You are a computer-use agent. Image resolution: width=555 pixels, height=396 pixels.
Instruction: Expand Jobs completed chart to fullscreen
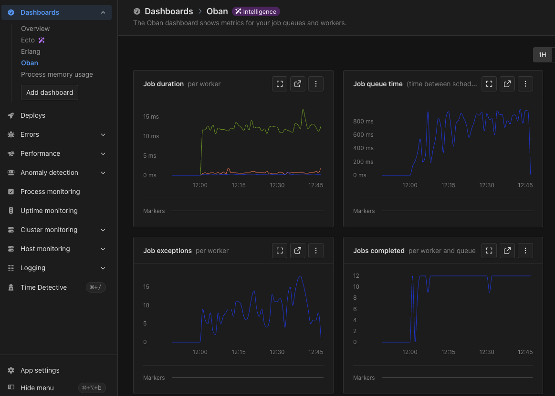coord(489,251)
